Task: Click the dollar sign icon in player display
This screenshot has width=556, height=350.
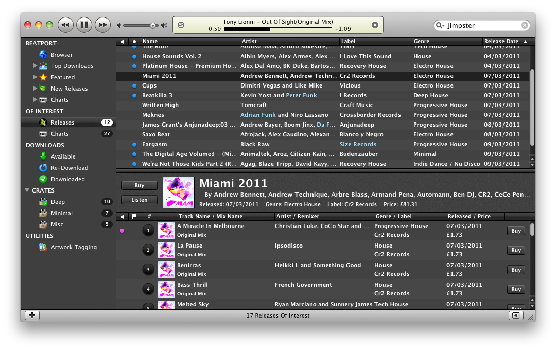Action: pos(181,25)
